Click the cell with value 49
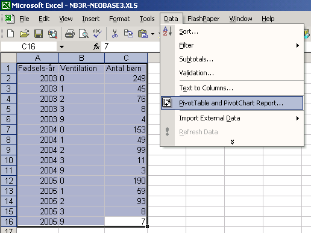Image resolution: width=311 pixels, height=233 pixels. pyautogui.click(x=126, y=140)
